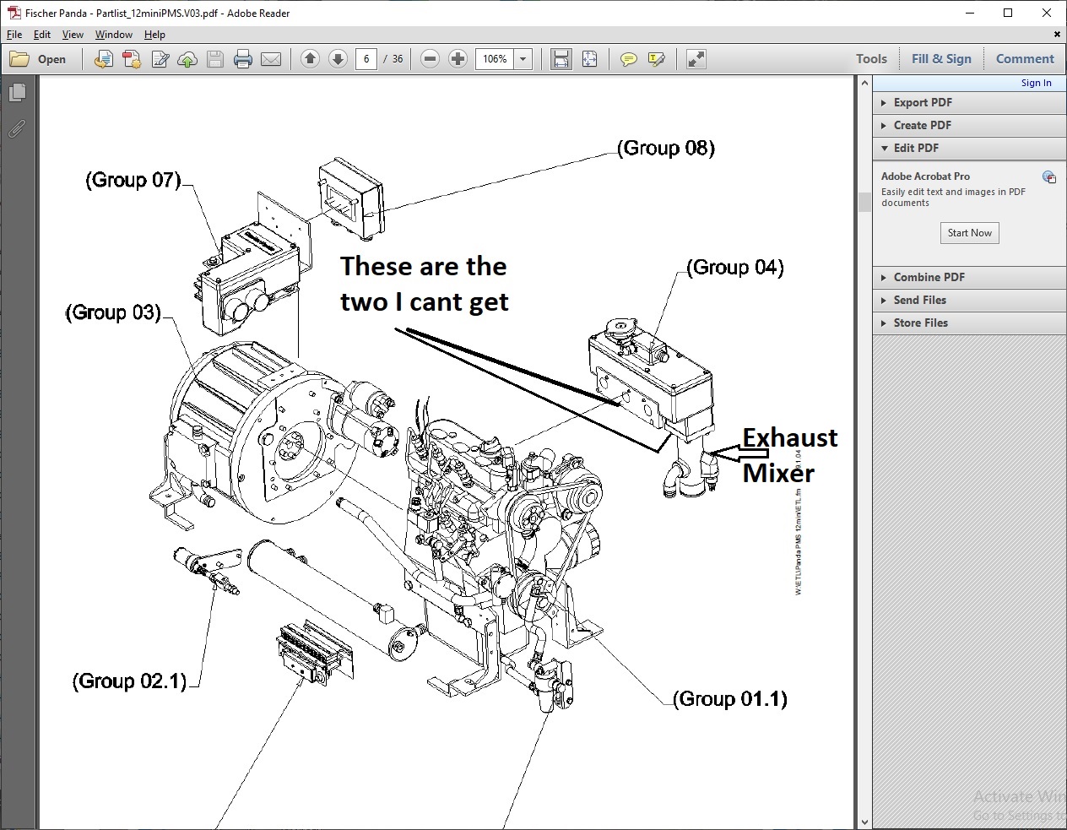Click the Convert to PDF icon with red badge
Viewport: 1067px width, 830px height.
click(x=131, y=59)
